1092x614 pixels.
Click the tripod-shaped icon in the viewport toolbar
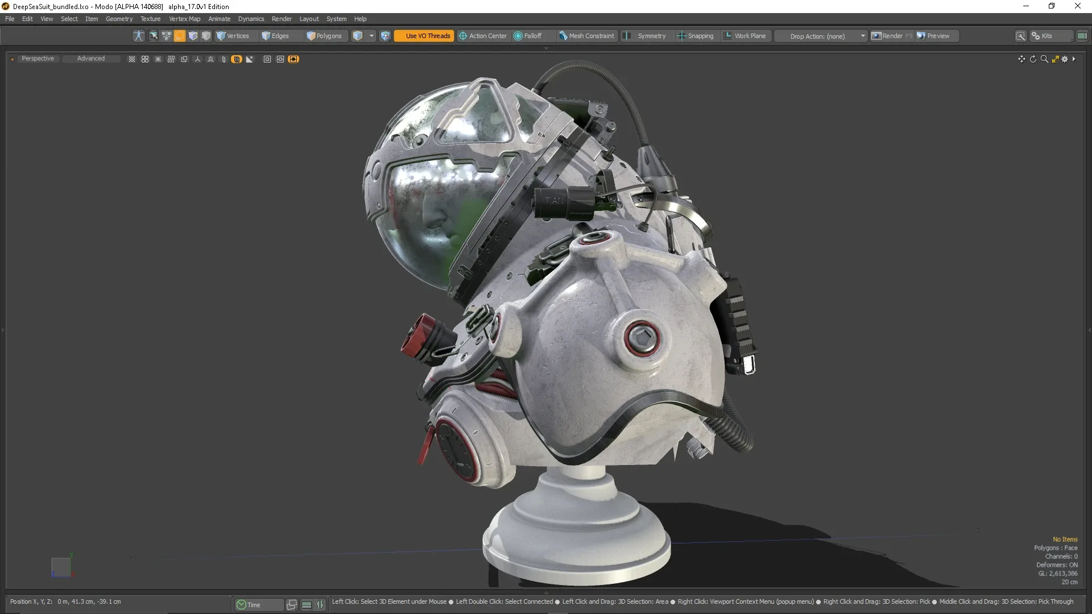click(210, 59)
